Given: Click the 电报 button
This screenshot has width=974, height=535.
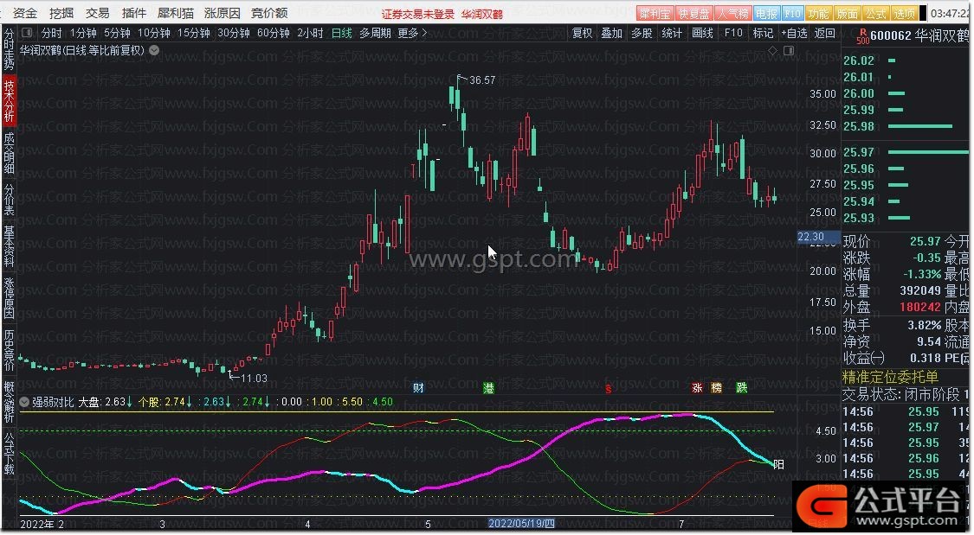Looking at the screenshot, I should coord(766,14).
